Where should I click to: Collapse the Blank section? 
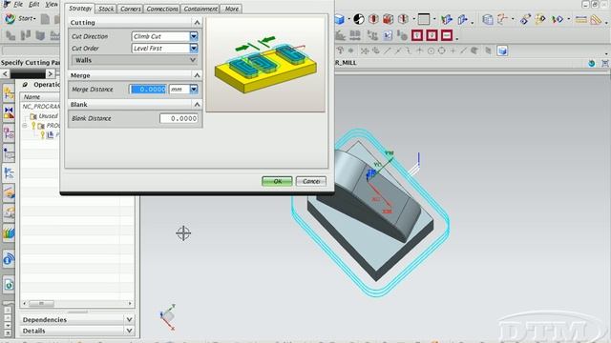(x=197, y=104)
